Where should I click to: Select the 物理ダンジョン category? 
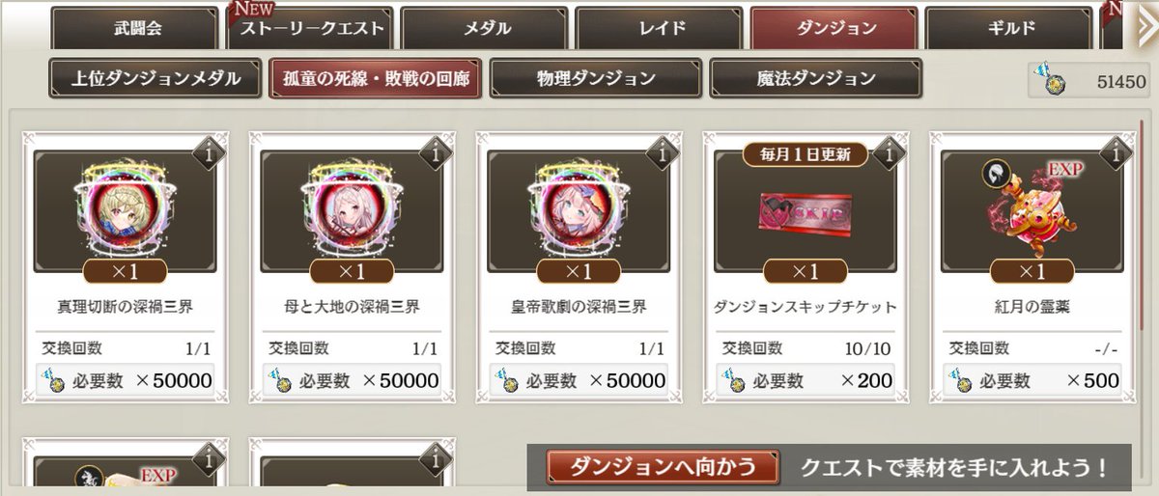[x=595, y=79]
